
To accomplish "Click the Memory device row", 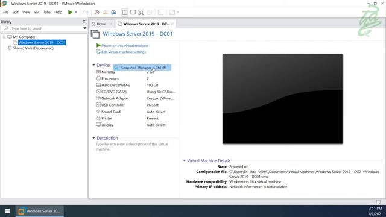I will pos(135,72).
